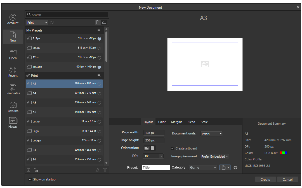
Task: Click the image placeholder in A3 preview
Action: pyautogui.click(x=205, y=64)
